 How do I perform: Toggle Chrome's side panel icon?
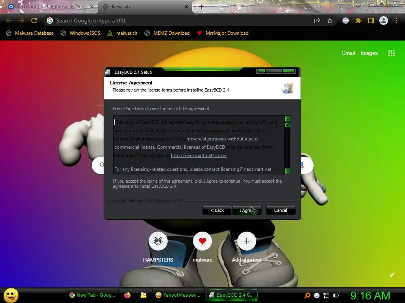[x=371, y=21]
